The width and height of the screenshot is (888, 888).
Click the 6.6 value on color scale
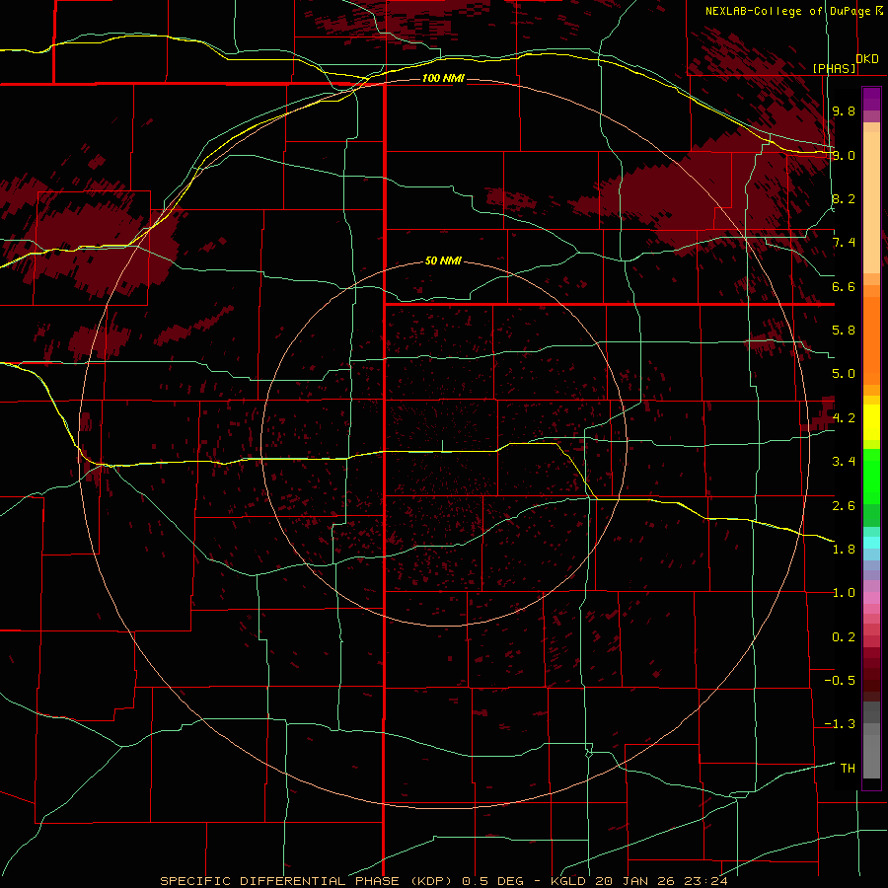coord(844,286)
